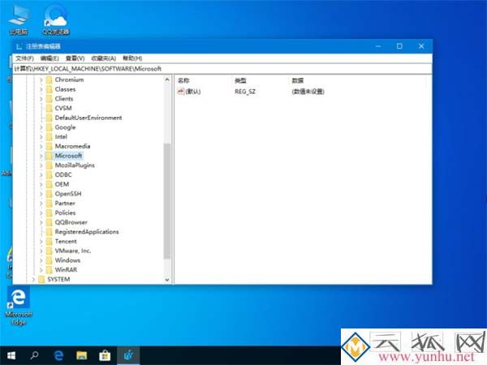Click the Microsoft folder icon

point(49,156)
